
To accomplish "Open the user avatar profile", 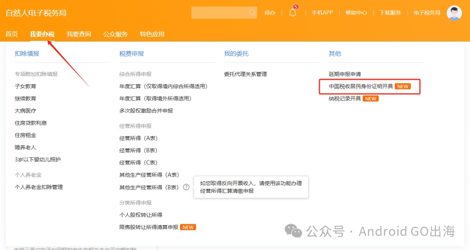I will point(454,13).
